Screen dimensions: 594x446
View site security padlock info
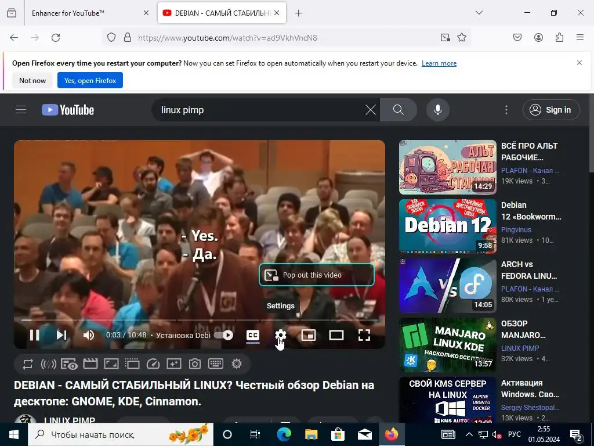[x=128, y=38]
